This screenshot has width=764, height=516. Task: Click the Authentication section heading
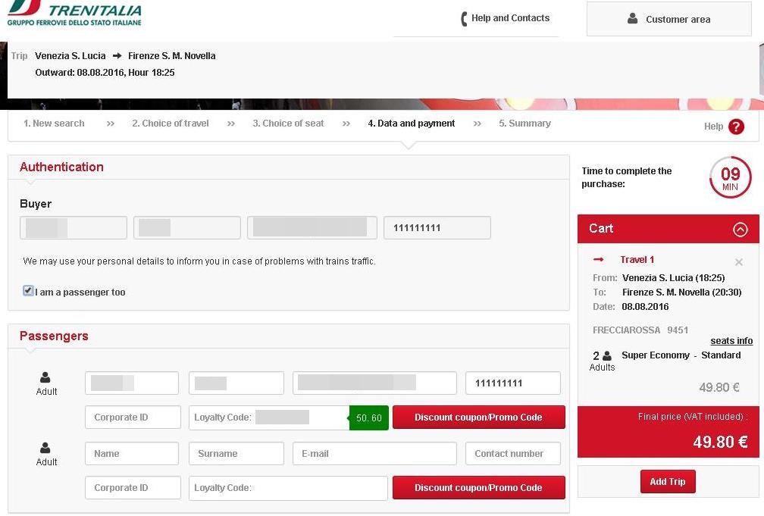[x=61, y=167]
